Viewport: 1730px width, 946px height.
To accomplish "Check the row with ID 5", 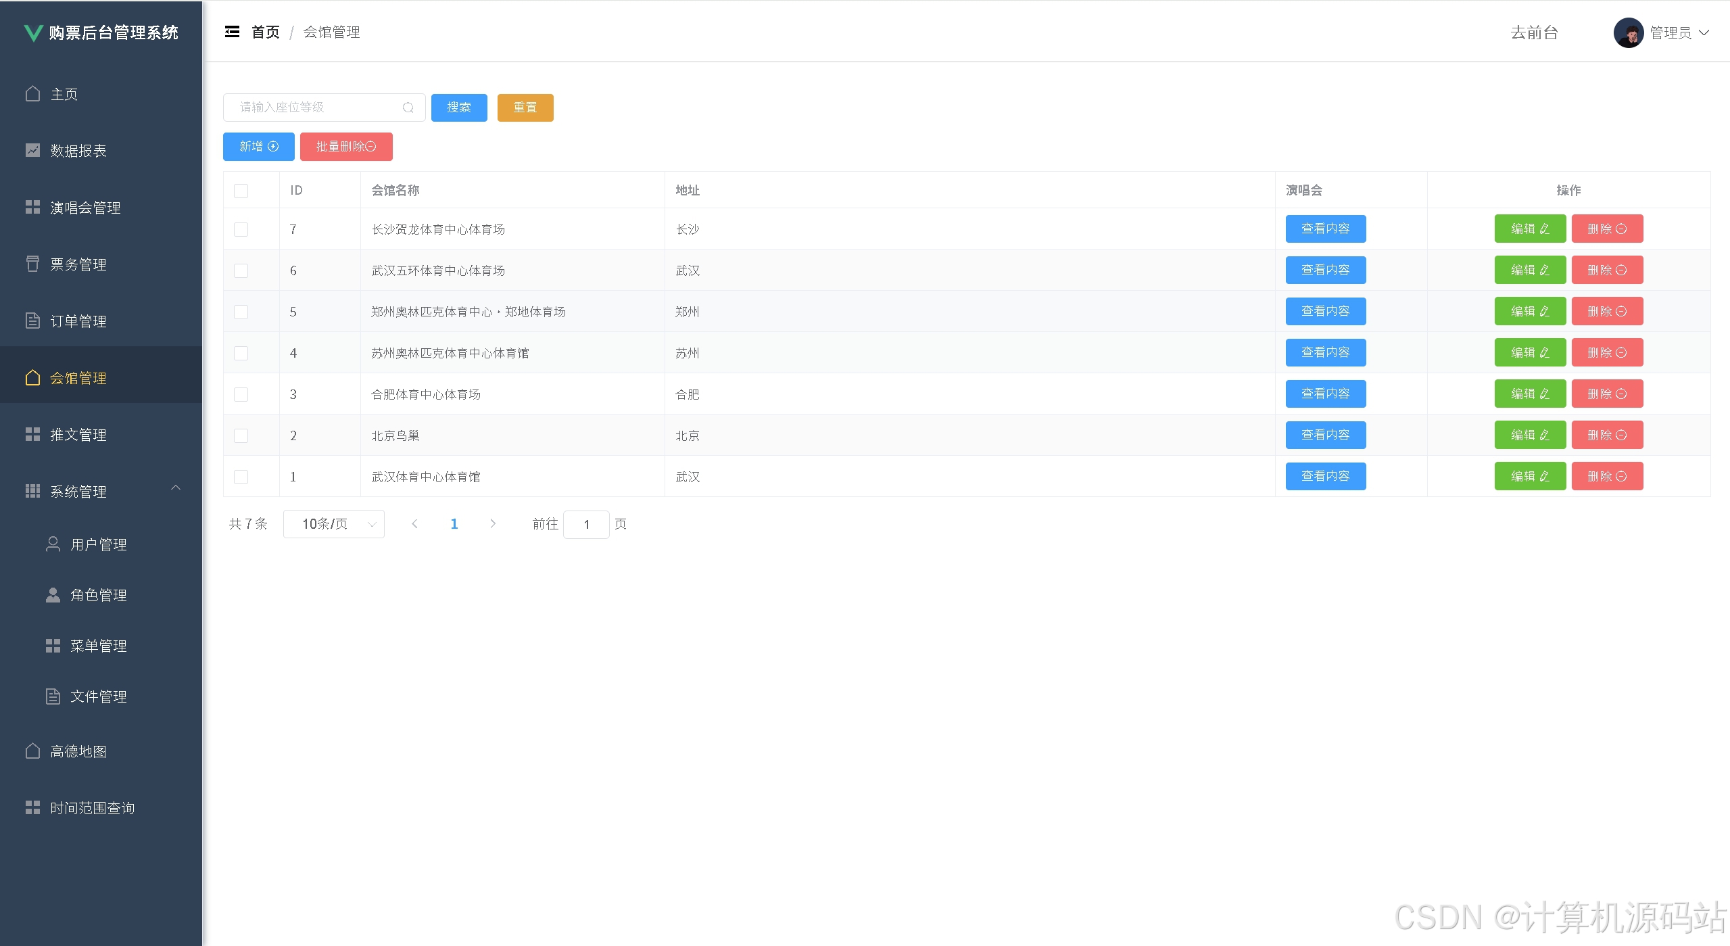I will pos(241,312).
